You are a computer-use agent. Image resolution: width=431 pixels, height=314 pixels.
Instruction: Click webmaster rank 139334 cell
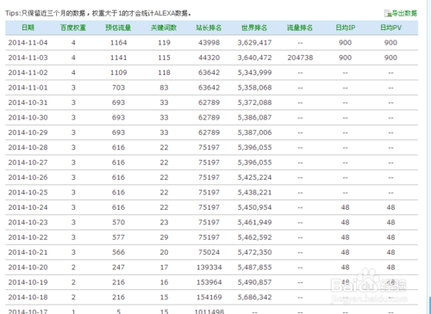[x=209, y=268]
